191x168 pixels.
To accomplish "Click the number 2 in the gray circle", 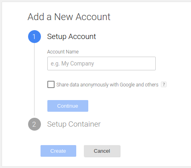I will pyautogui.click(x=34, y=124).
